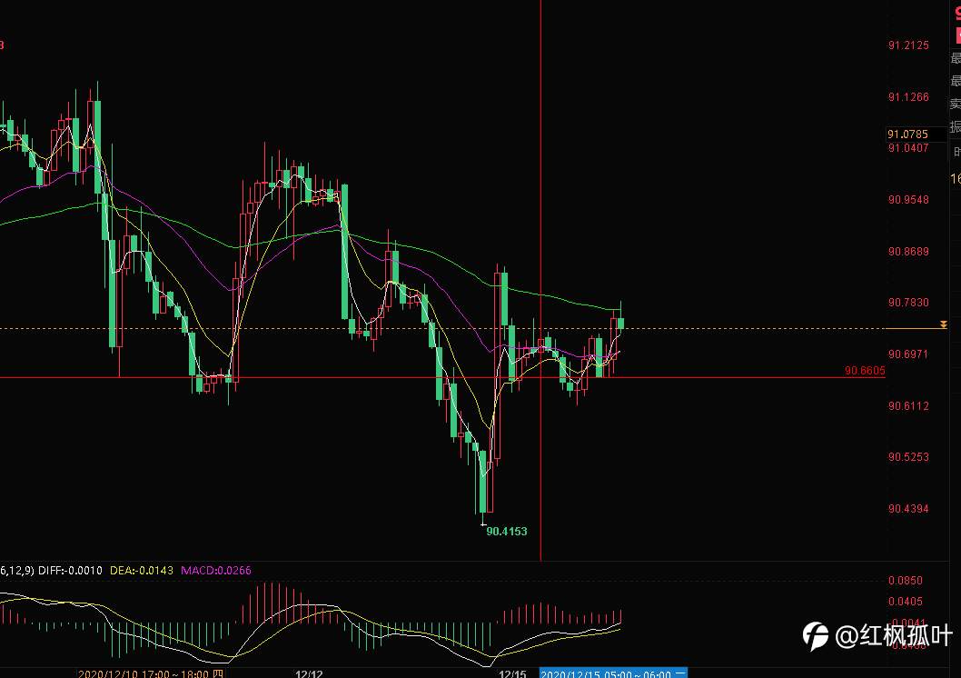Click the 91.0407 price axis label

coord(908,148)
